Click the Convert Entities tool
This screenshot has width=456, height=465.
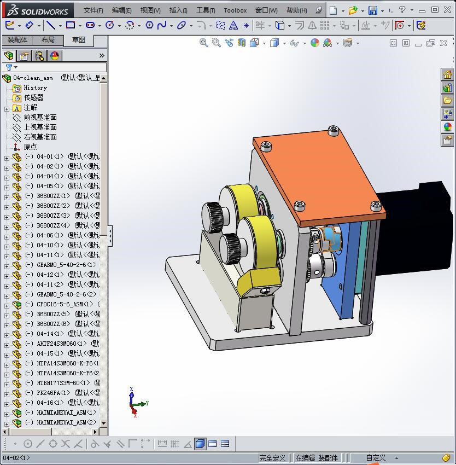click(280, 25)
